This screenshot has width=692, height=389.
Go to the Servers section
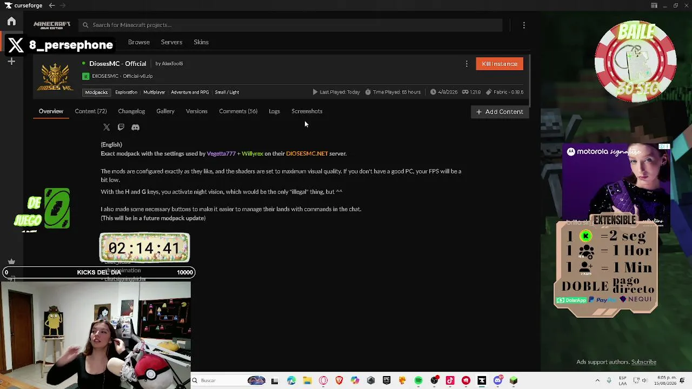pos(171,42)
